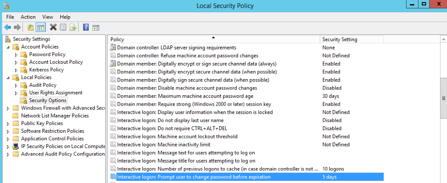Click the vertical scrollbar thumb
Viewport: 447px width, 183px height.
point(444,98)
